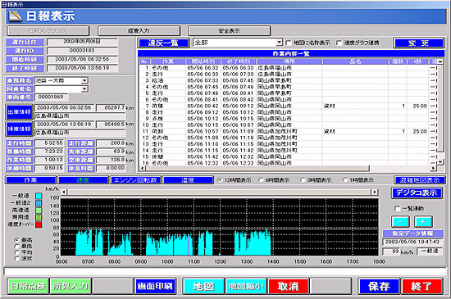Viewport: 451px width, 299px height.
Task: Open the 全部 filter dropdown
Action: click(279, 43)
